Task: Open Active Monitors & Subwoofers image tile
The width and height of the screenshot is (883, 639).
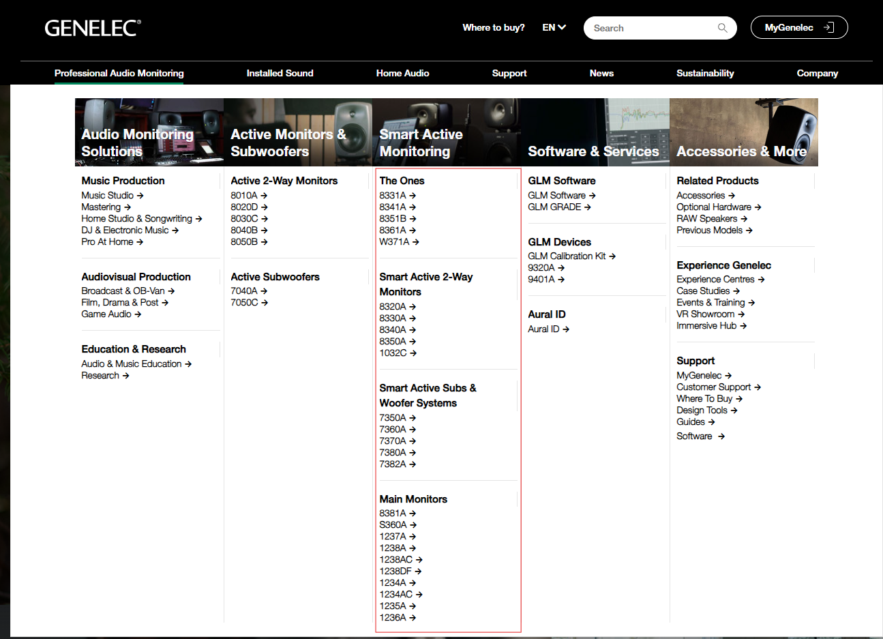Action: pos(298,132)
